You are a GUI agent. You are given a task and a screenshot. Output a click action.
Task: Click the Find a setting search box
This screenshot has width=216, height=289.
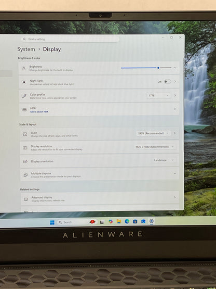pos(70,39)
